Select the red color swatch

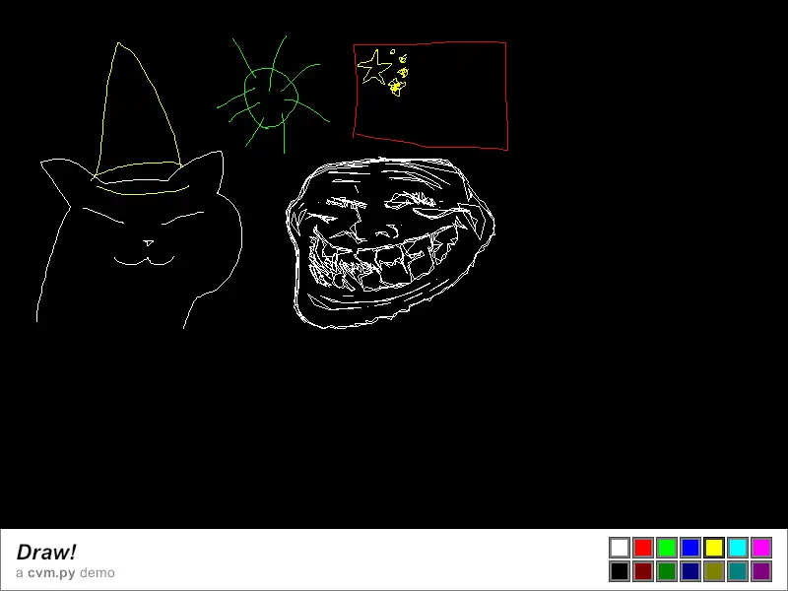click(643, 548)
